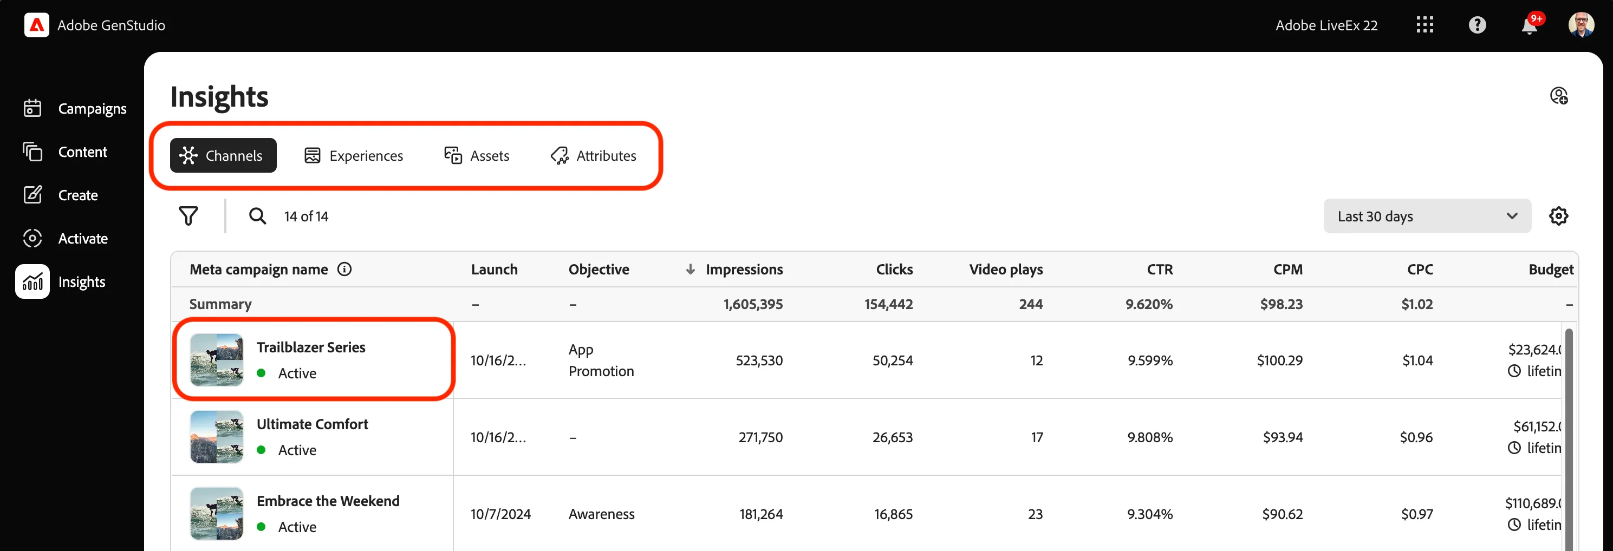Switch to the Experiences tab
Screen dimensions: 1613x551
354,155
